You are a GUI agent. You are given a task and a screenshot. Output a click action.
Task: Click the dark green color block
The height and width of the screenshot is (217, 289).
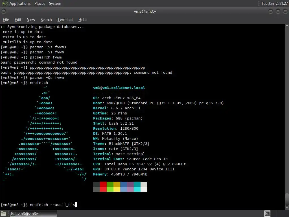tap(110, 184)
